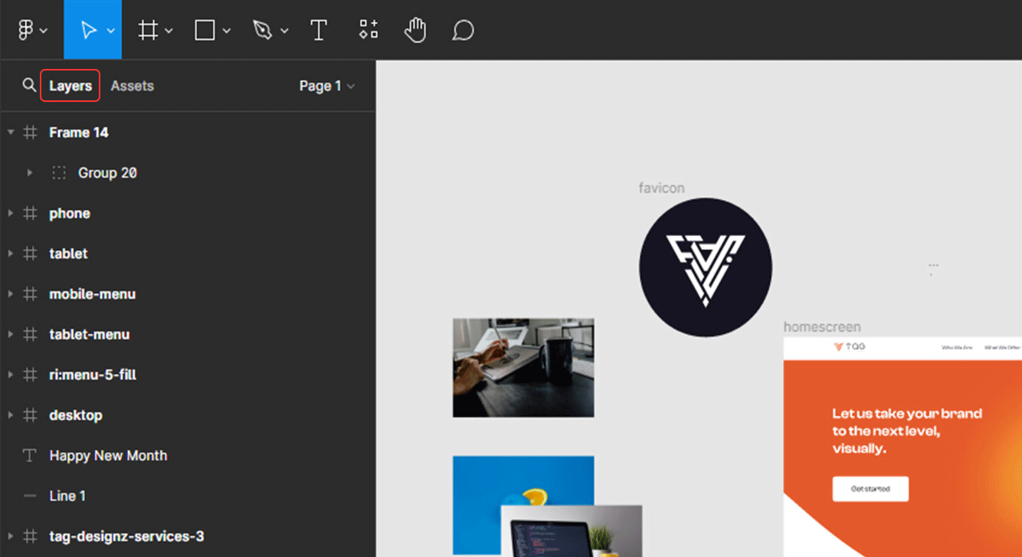Image resolution: width=1022 pixels, height=557 pixels.
Task: Click the line icon beside Line 1
Action: 30,496
